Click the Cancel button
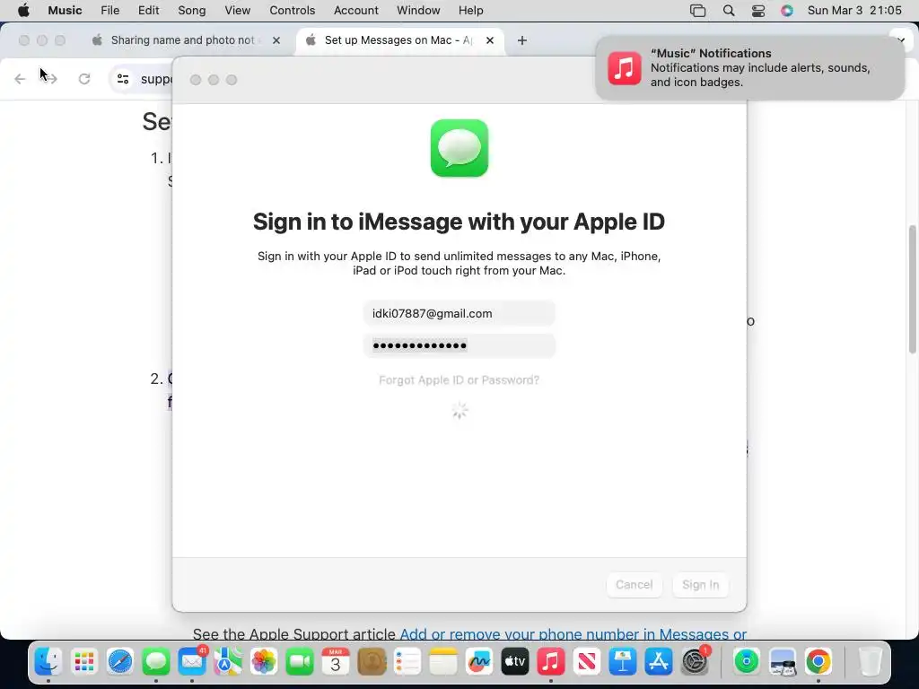The image size is (919, 689). 635,585
